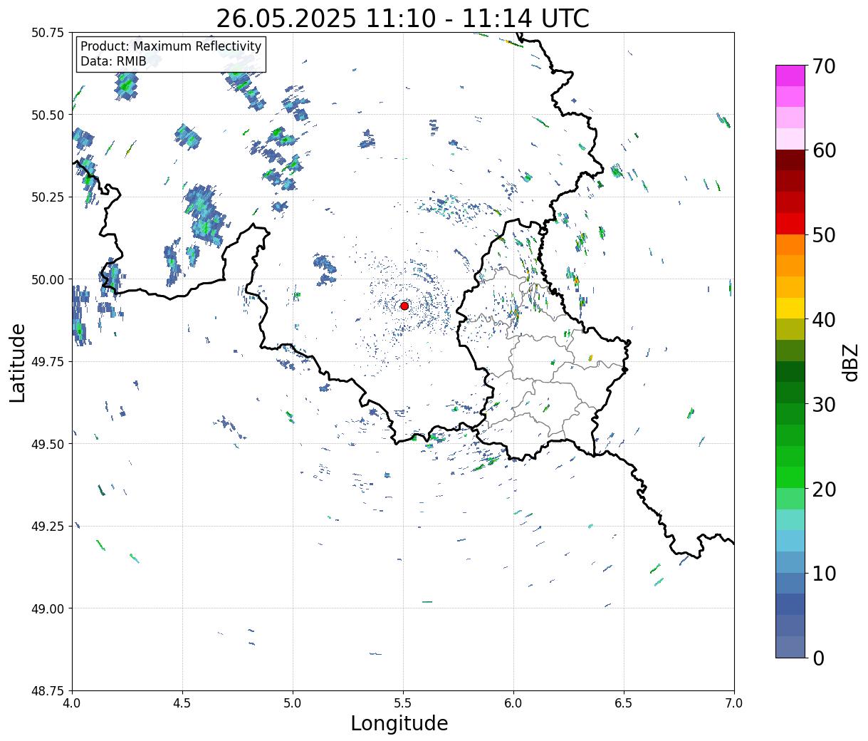Screen dimensions: 868x741
Task: Click latitude tick label 49.00
Action: coord(48,608)
